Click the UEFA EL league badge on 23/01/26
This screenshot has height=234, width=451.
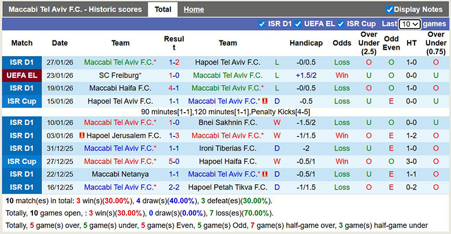coord(22,75)
